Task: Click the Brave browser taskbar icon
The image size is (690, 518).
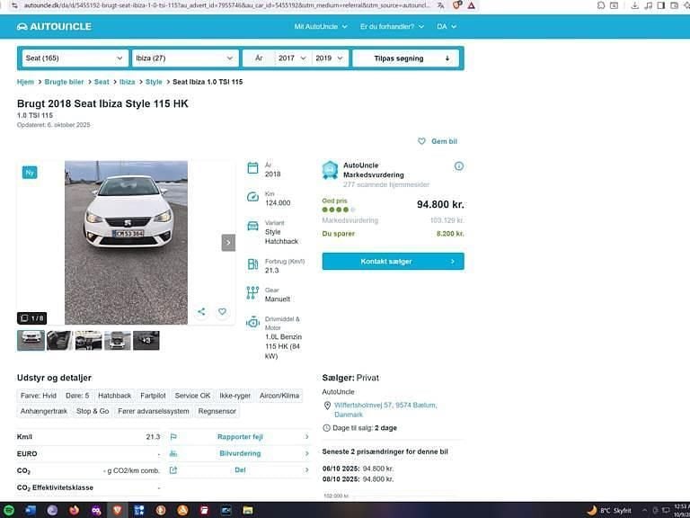Action: [x=118, y=510]
